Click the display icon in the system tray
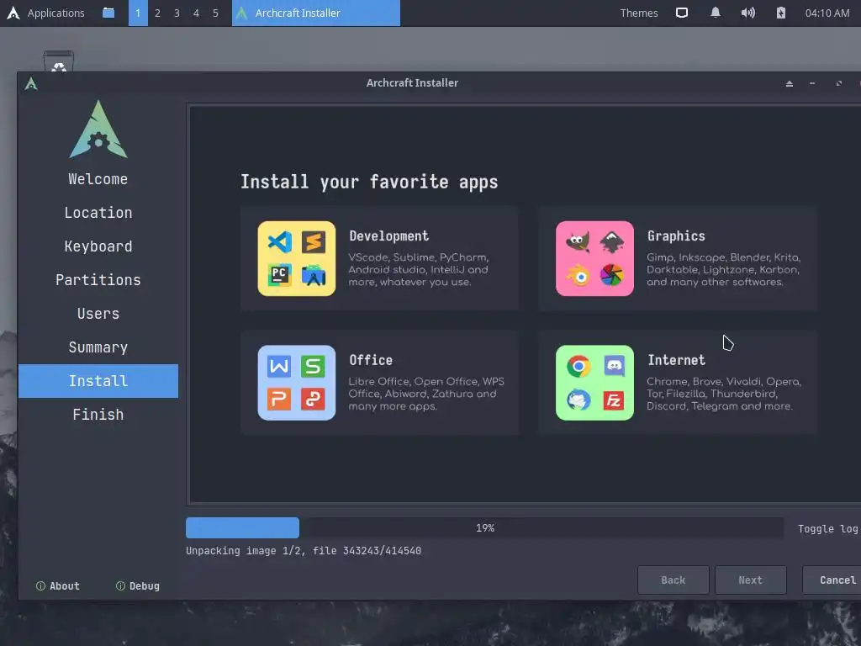The height and width of the screenshot is (646, 861). pos(681,13)
